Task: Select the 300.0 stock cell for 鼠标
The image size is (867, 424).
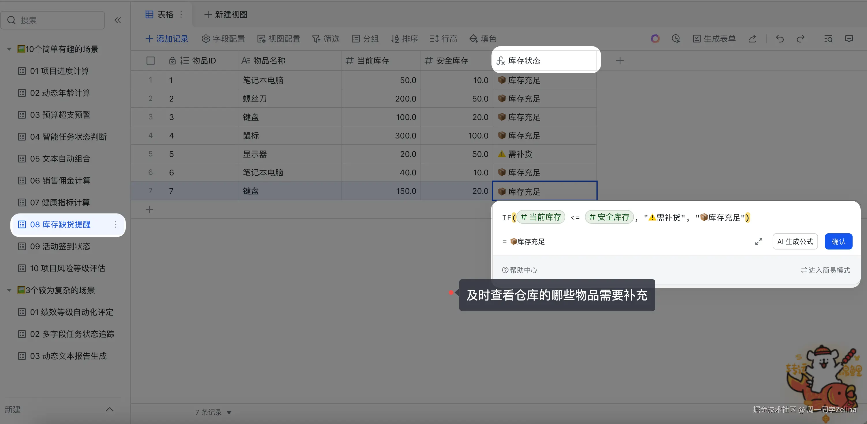Action: pyautogui.click(x=381, y=136)
